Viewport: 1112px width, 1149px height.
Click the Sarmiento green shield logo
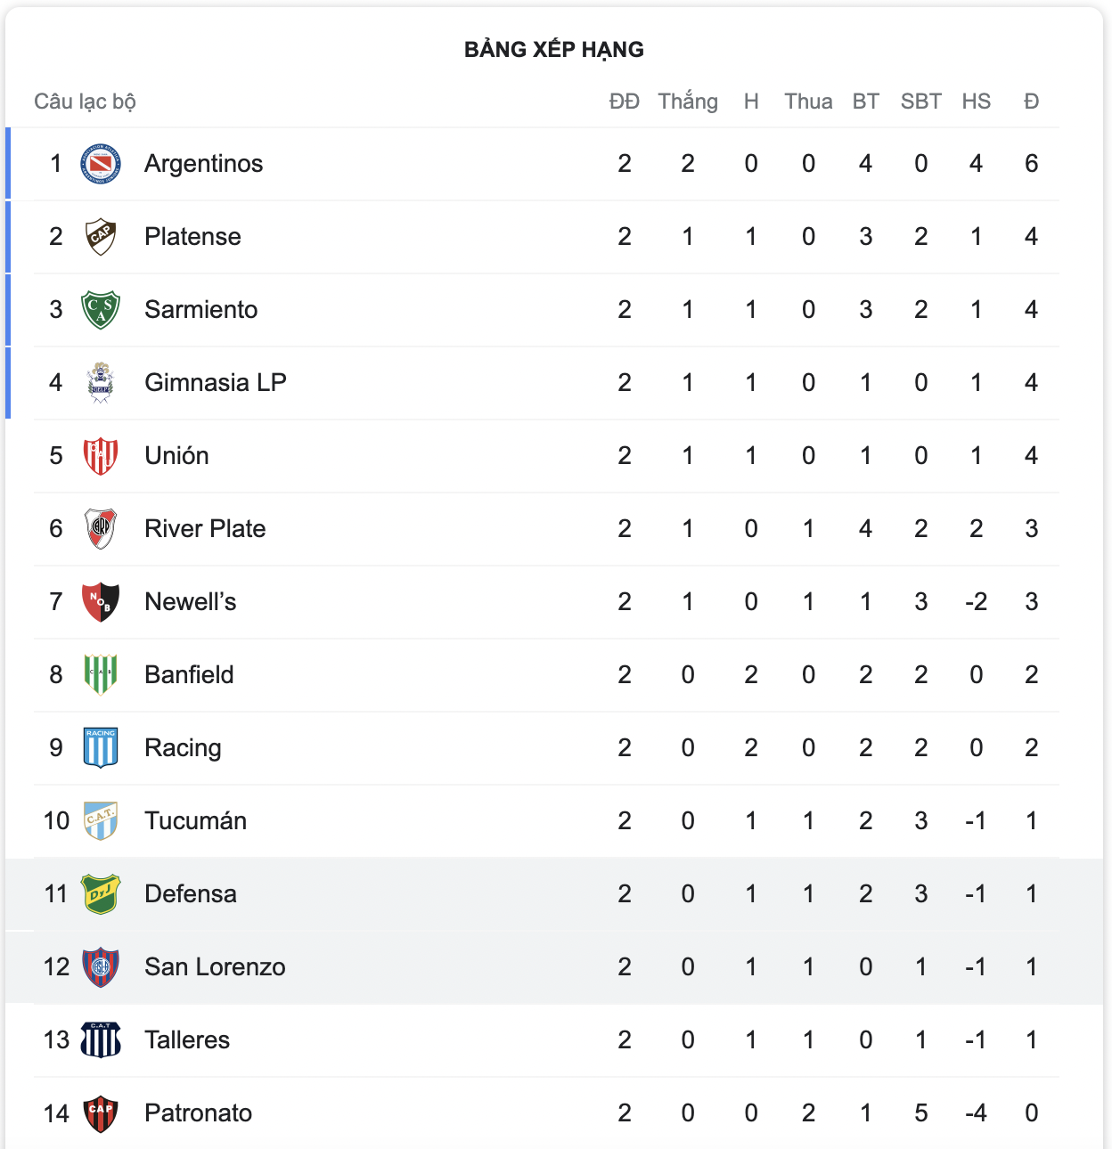pyautogui.click(x=101, y=310)
